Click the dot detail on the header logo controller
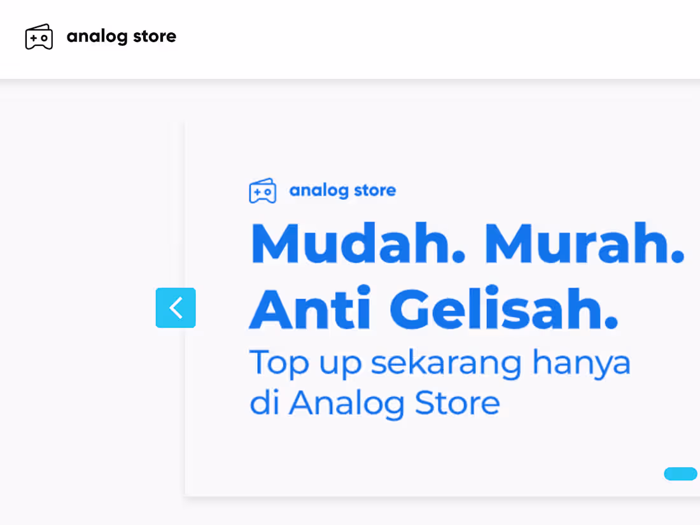Screen dimensions: 700x525 [x=45, y=39]
